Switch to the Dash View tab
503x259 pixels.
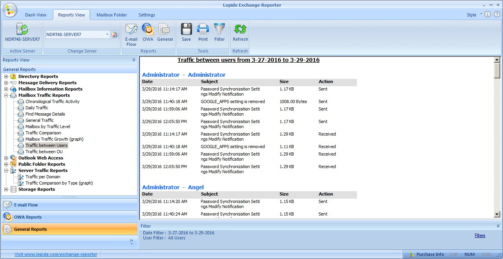click(36, 15)
